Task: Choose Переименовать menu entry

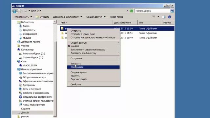Action: [93, 79]
